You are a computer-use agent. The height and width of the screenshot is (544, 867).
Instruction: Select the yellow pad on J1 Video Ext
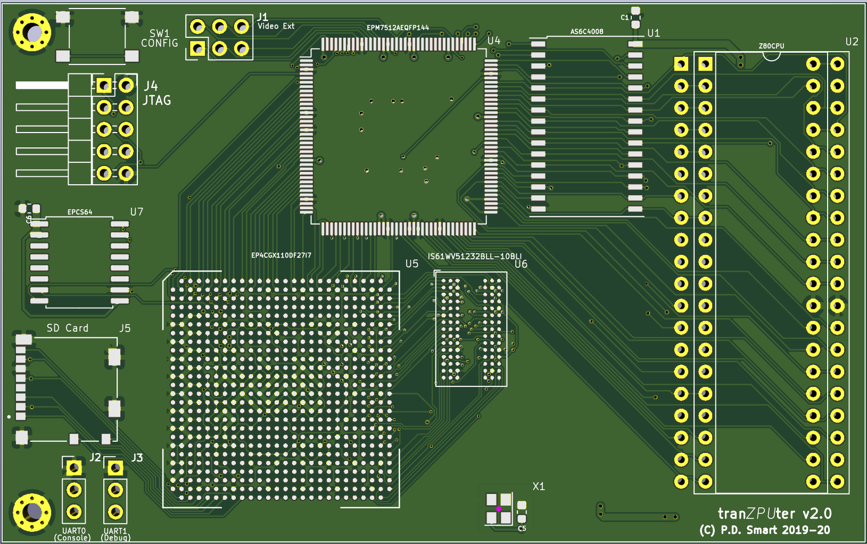tap(197, 48)
